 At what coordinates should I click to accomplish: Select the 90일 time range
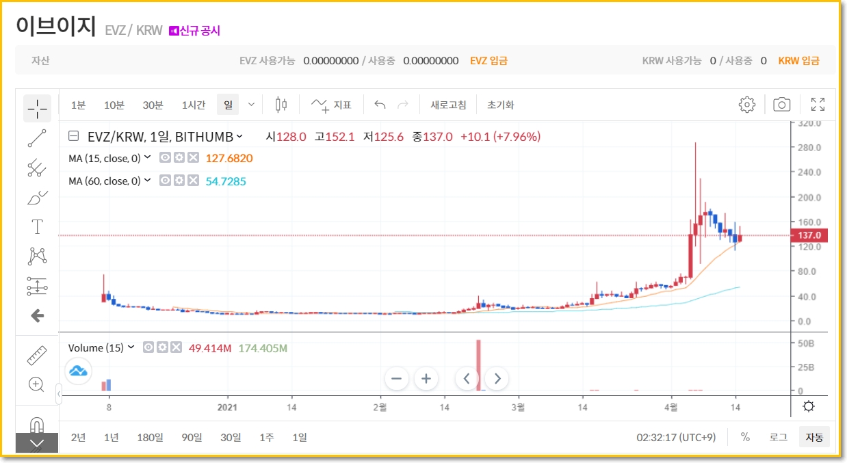(x=192, y=437)
